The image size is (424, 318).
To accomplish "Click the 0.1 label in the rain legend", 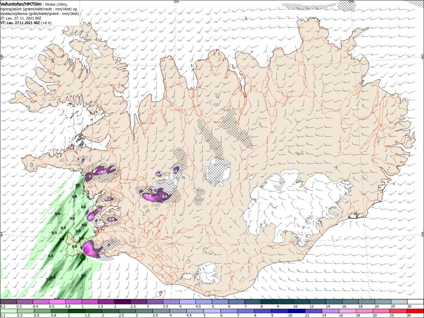I will pyautogui.click(x=3, y=316).
